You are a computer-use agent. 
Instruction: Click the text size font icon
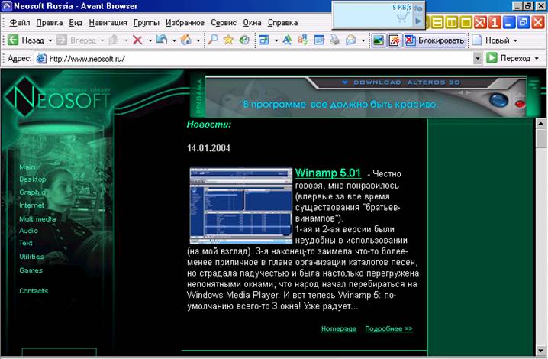[x=287, y=40]
